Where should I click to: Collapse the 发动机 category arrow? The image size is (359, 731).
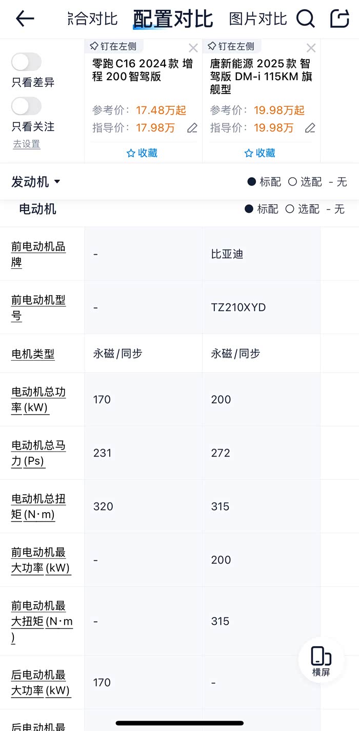click(57, 181)
